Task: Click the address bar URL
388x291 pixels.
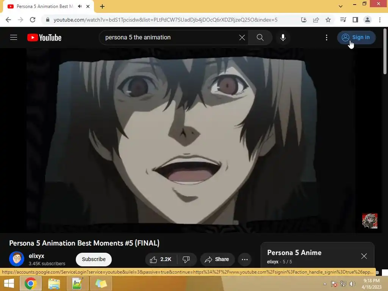Action: (x=165, y=20)
